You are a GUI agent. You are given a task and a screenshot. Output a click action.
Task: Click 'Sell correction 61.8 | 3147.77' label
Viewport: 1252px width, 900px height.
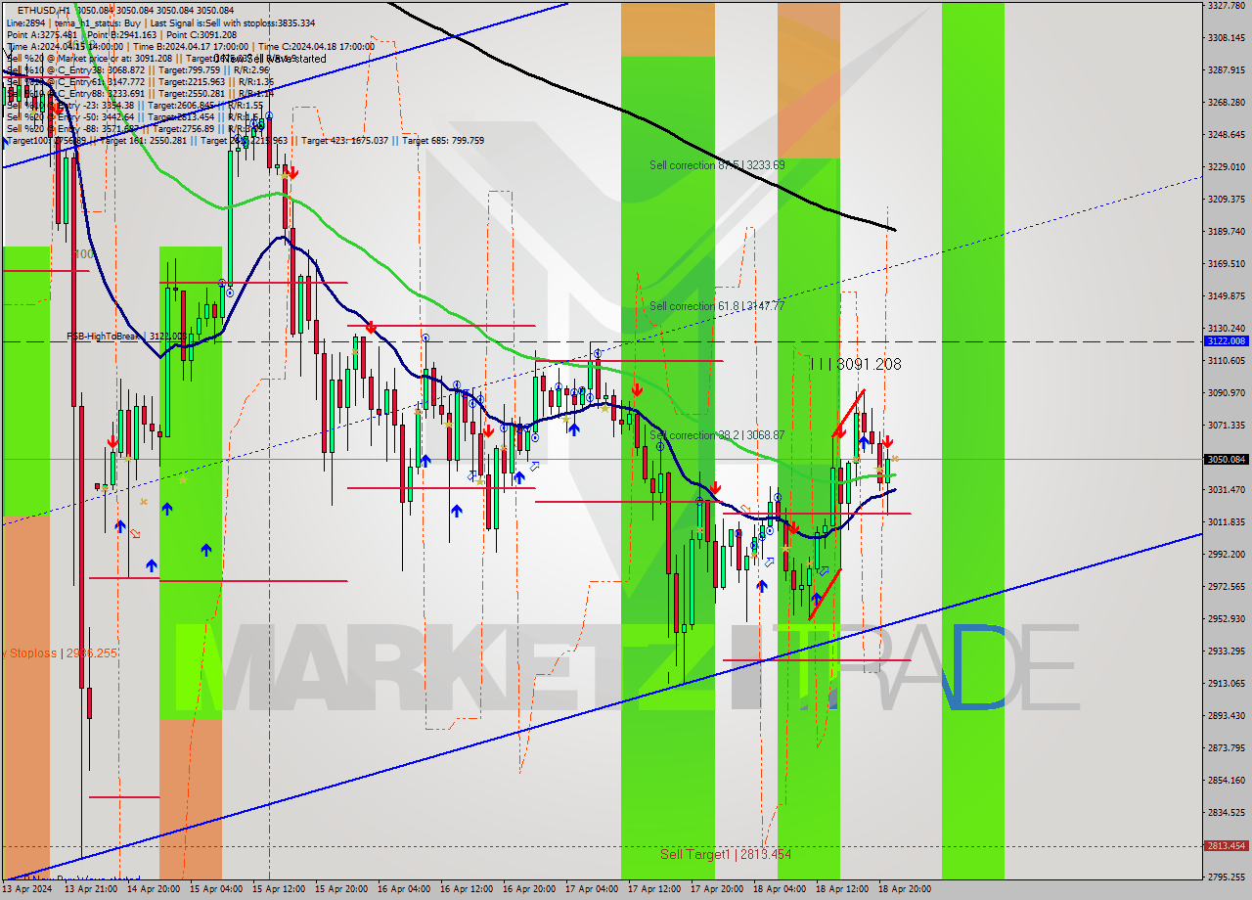point(717,306)
